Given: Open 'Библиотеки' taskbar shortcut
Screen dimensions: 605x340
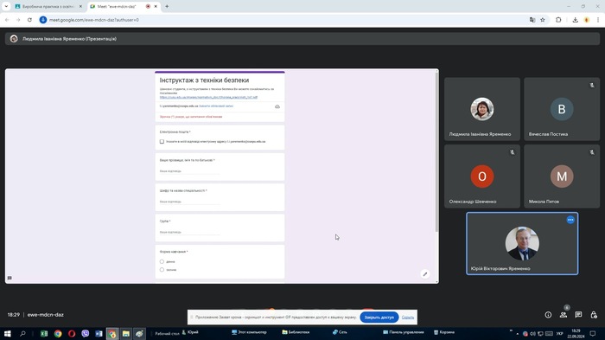Looking at the screenshot, I should tap(296, 332).
